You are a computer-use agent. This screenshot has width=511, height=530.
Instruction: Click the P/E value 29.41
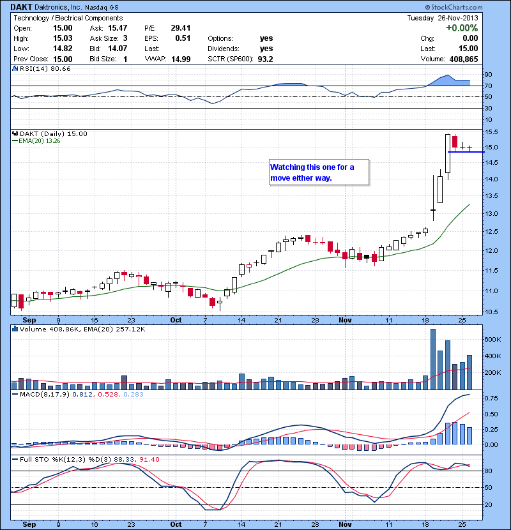click(181, 28)
